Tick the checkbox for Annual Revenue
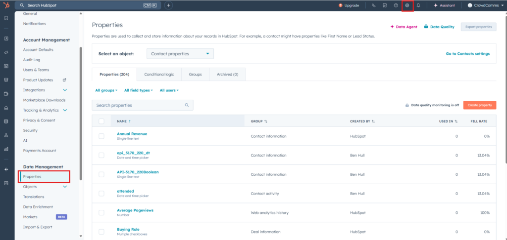Screen dimensions: 507x240 pyautogui.click(x=101, y=136)
